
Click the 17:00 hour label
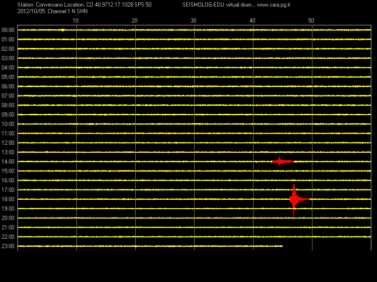point(8,190)
